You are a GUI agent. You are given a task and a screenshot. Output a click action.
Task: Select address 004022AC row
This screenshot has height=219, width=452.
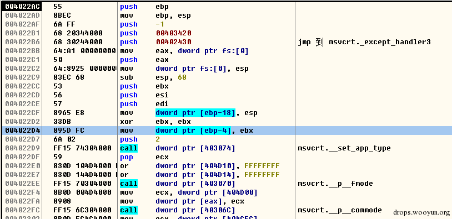coord(21,7)
